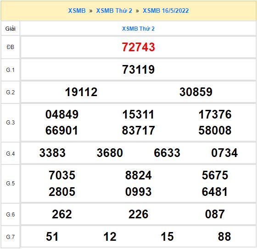Click the G.4 number 3680
This screenshot has height=249, width=257.
[x=110, y=153]
